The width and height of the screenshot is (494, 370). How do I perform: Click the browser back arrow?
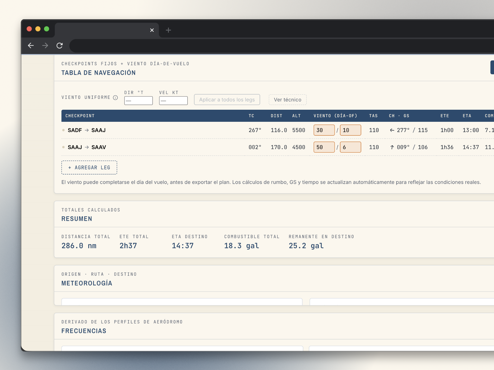pyautogui.click(x=31, y=45)
